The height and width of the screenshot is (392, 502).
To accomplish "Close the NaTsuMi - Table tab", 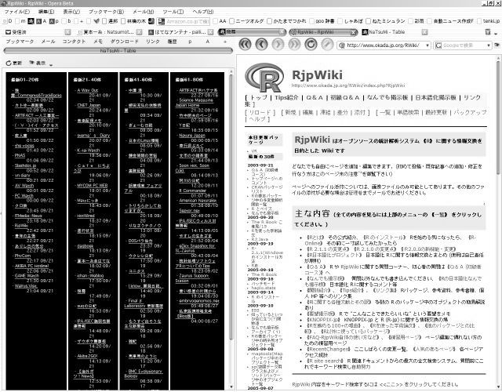I will (424, 32).
